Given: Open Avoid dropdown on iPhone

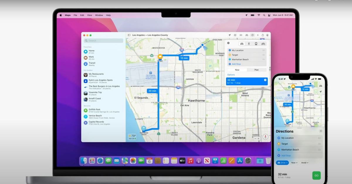Looking at the screenshot, I should (305, 163).
